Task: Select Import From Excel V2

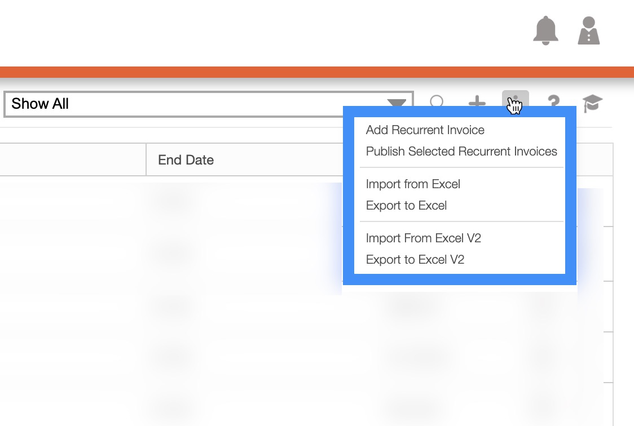Action: pyautogui.click(x=423, y=238)
